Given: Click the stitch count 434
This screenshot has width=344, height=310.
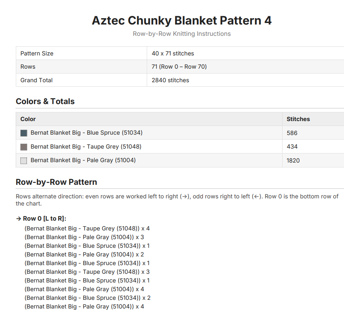Looking at the screenshot, I should click(292, 147).
